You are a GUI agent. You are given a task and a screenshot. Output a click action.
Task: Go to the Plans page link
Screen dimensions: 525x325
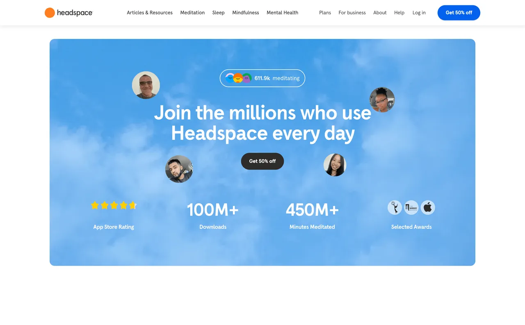tap(325, 13)
